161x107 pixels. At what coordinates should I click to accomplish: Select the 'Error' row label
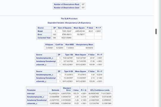coord(40,34)
